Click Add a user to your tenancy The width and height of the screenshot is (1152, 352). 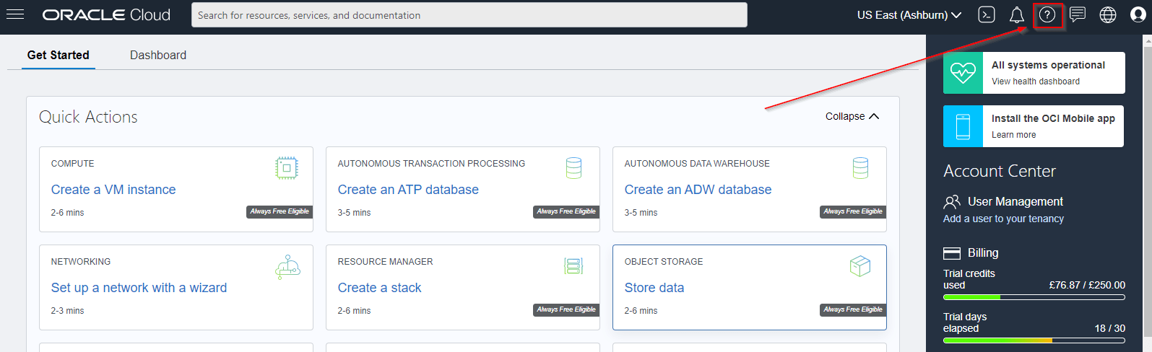1003,219
